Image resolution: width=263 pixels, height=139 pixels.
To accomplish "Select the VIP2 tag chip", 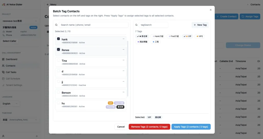I will tap(199, 36).
